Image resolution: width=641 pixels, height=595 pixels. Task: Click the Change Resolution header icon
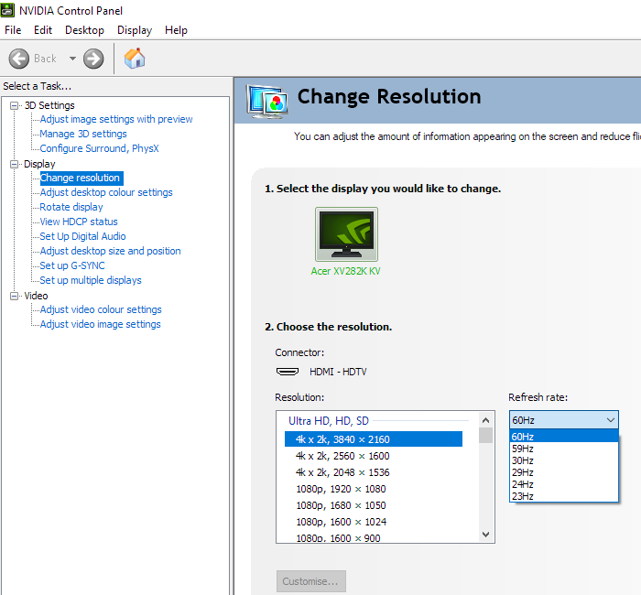coord(267,102)
